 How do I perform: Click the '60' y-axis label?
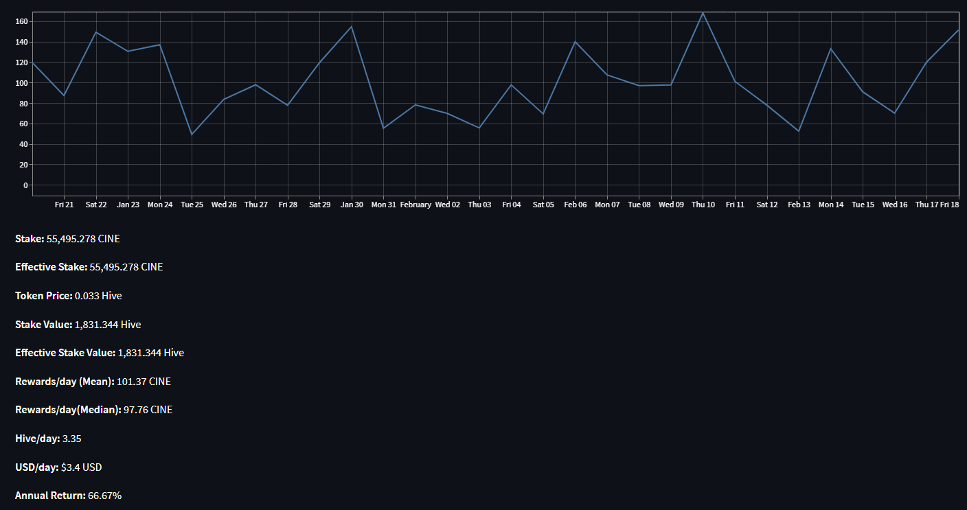click(x=23, y=124)
